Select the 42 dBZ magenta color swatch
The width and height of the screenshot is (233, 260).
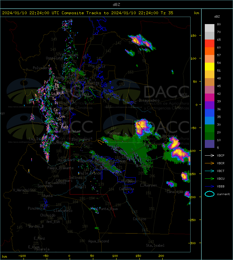pos(209,97)
